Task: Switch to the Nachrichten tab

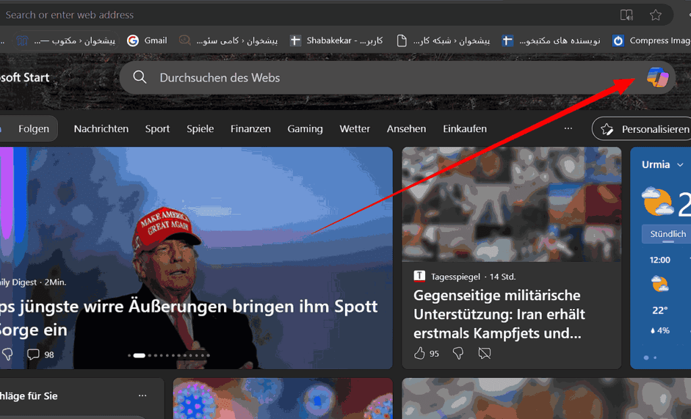Action: tap(101, 128)
